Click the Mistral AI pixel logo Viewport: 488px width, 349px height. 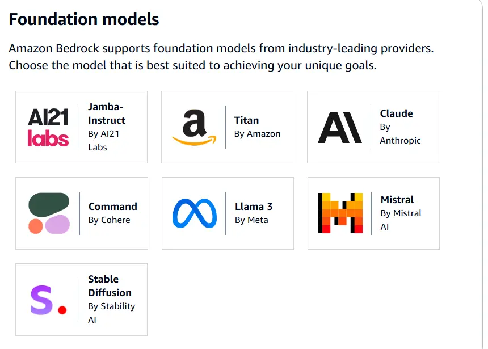[x=340, y=213]
